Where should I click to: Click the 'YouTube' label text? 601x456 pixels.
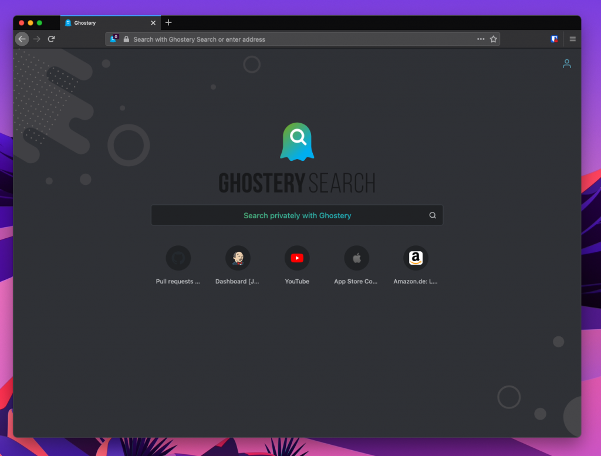[297, 281]
